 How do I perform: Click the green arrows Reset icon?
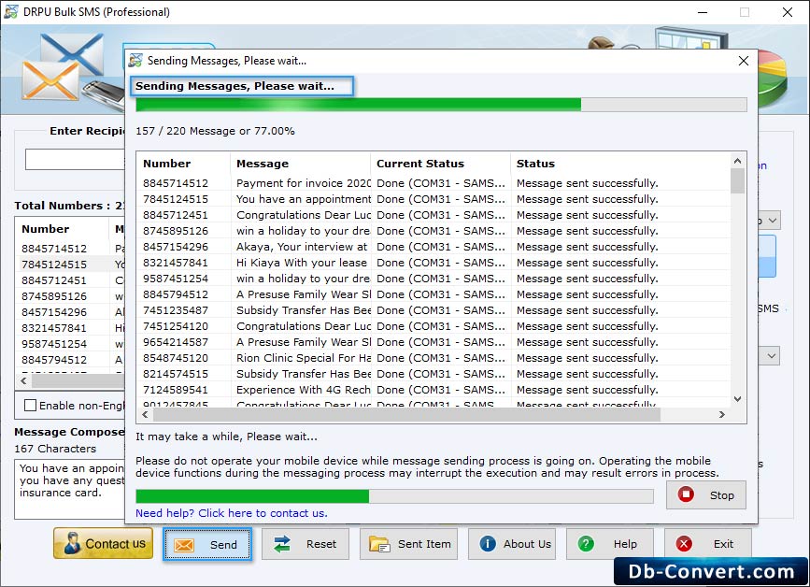282,544
